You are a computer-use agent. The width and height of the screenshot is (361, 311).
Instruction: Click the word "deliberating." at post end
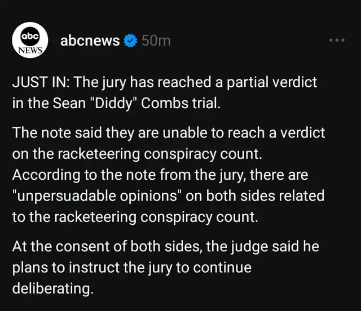click(53, 288)
